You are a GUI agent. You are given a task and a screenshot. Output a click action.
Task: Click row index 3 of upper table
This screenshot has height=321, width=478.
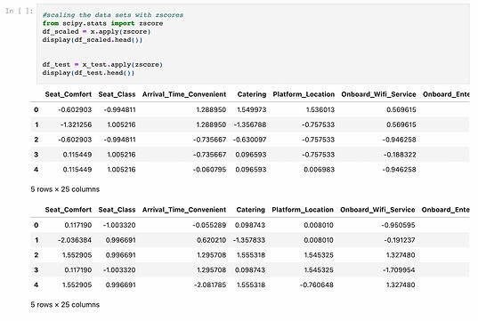pos(36,155)
